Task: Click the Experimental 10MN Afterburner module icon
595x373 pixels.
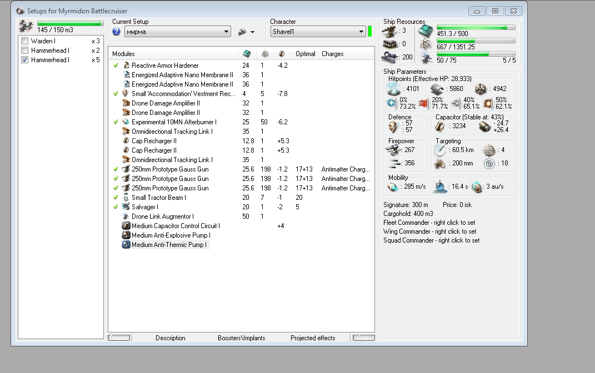Action: pyautogui.click(x=126, y=122)
